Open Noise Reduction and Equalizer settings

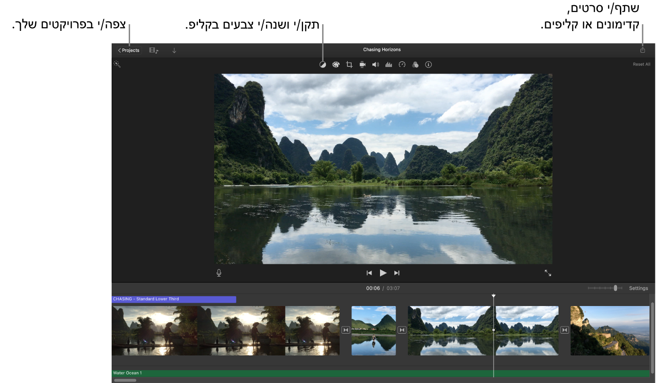[x=389, y=64]
